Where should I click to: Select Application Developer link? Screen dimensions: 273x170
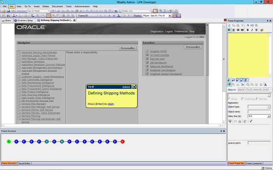coord(33,61)
